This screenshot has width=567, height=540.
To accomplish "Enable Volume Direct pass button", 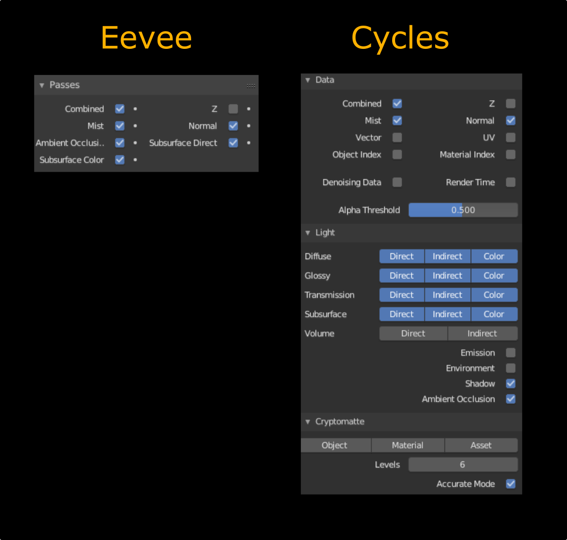I will pyautogui.click(x=413, y=334).
